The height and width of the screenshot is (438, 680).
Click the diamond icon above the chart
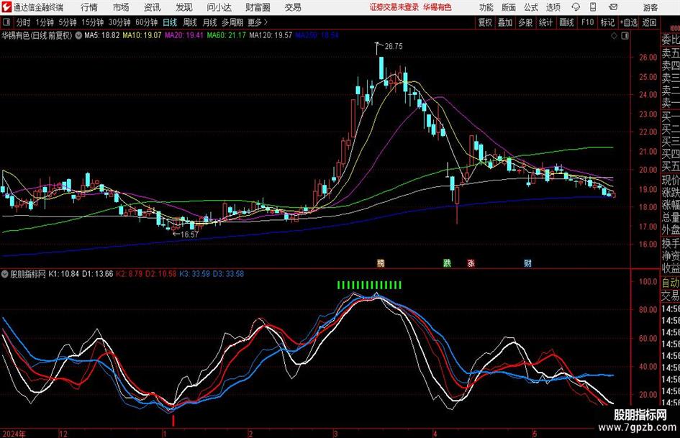614,36
